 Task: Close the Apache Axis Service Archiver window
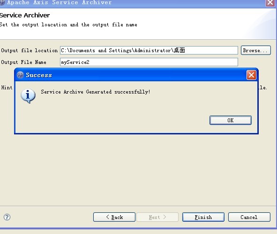coord(270,3)
